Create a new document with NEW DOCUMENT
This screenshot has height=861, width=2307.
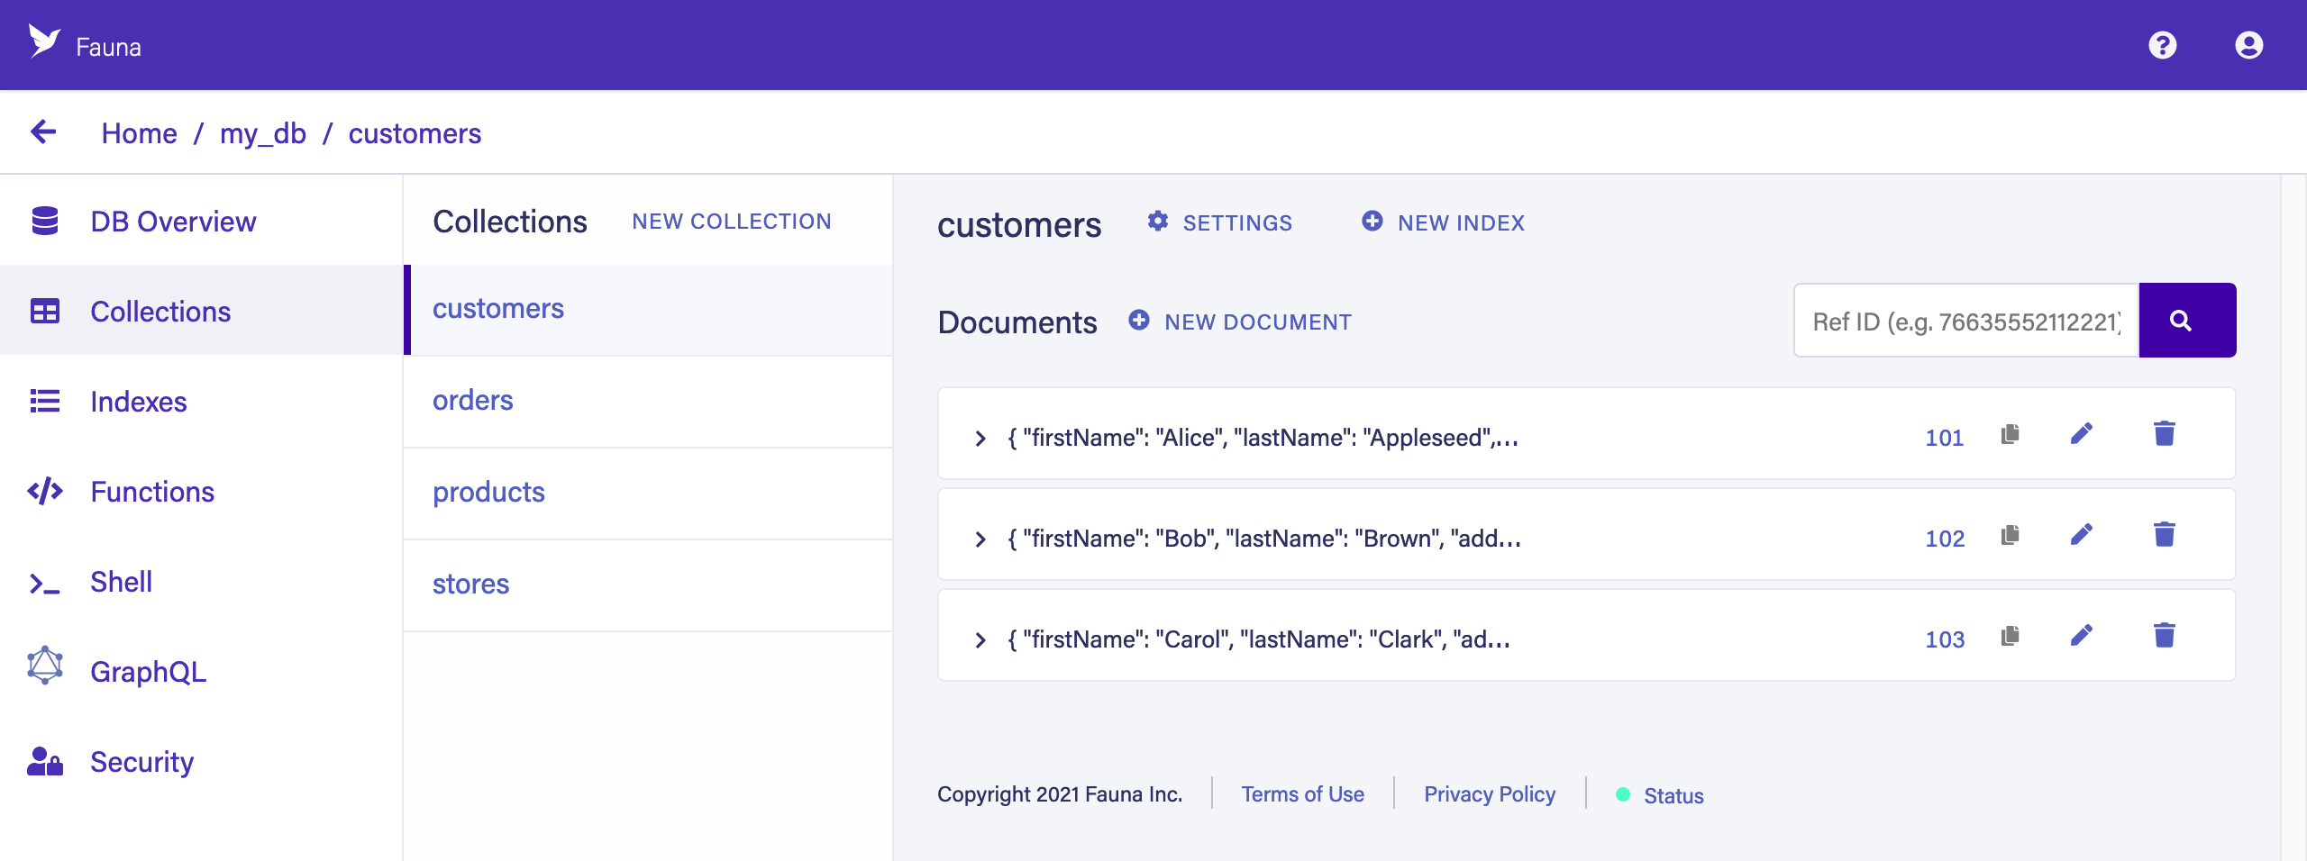(x=1240, y=322)
